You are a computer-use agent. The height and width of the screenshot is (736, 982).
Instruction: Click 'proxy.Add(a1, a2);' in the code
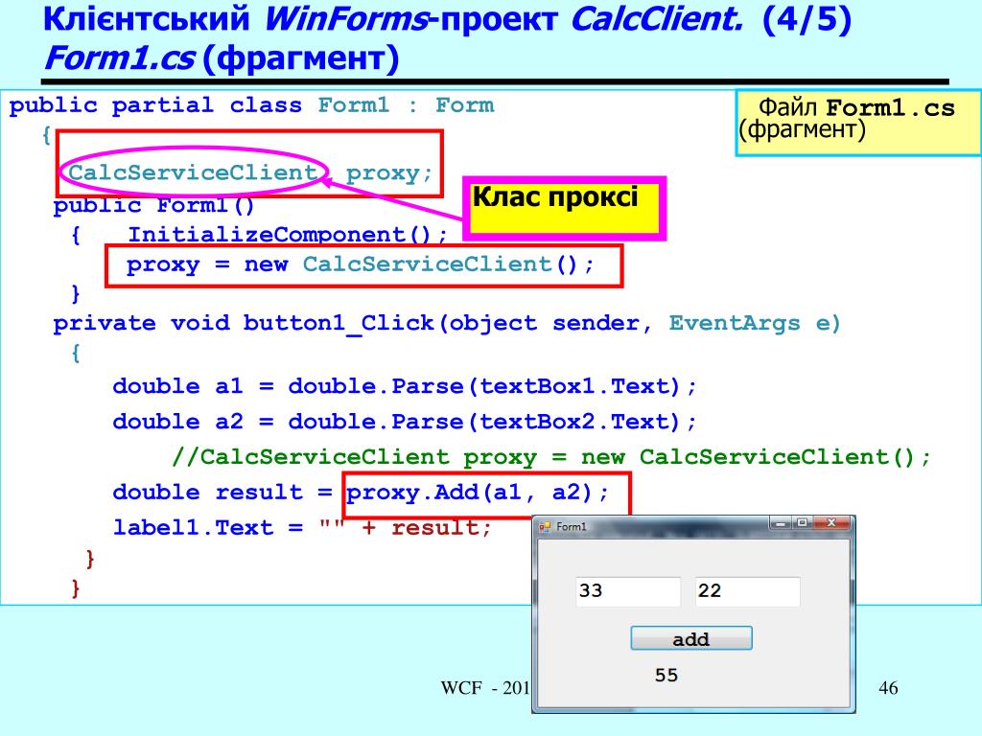(478, 493)
